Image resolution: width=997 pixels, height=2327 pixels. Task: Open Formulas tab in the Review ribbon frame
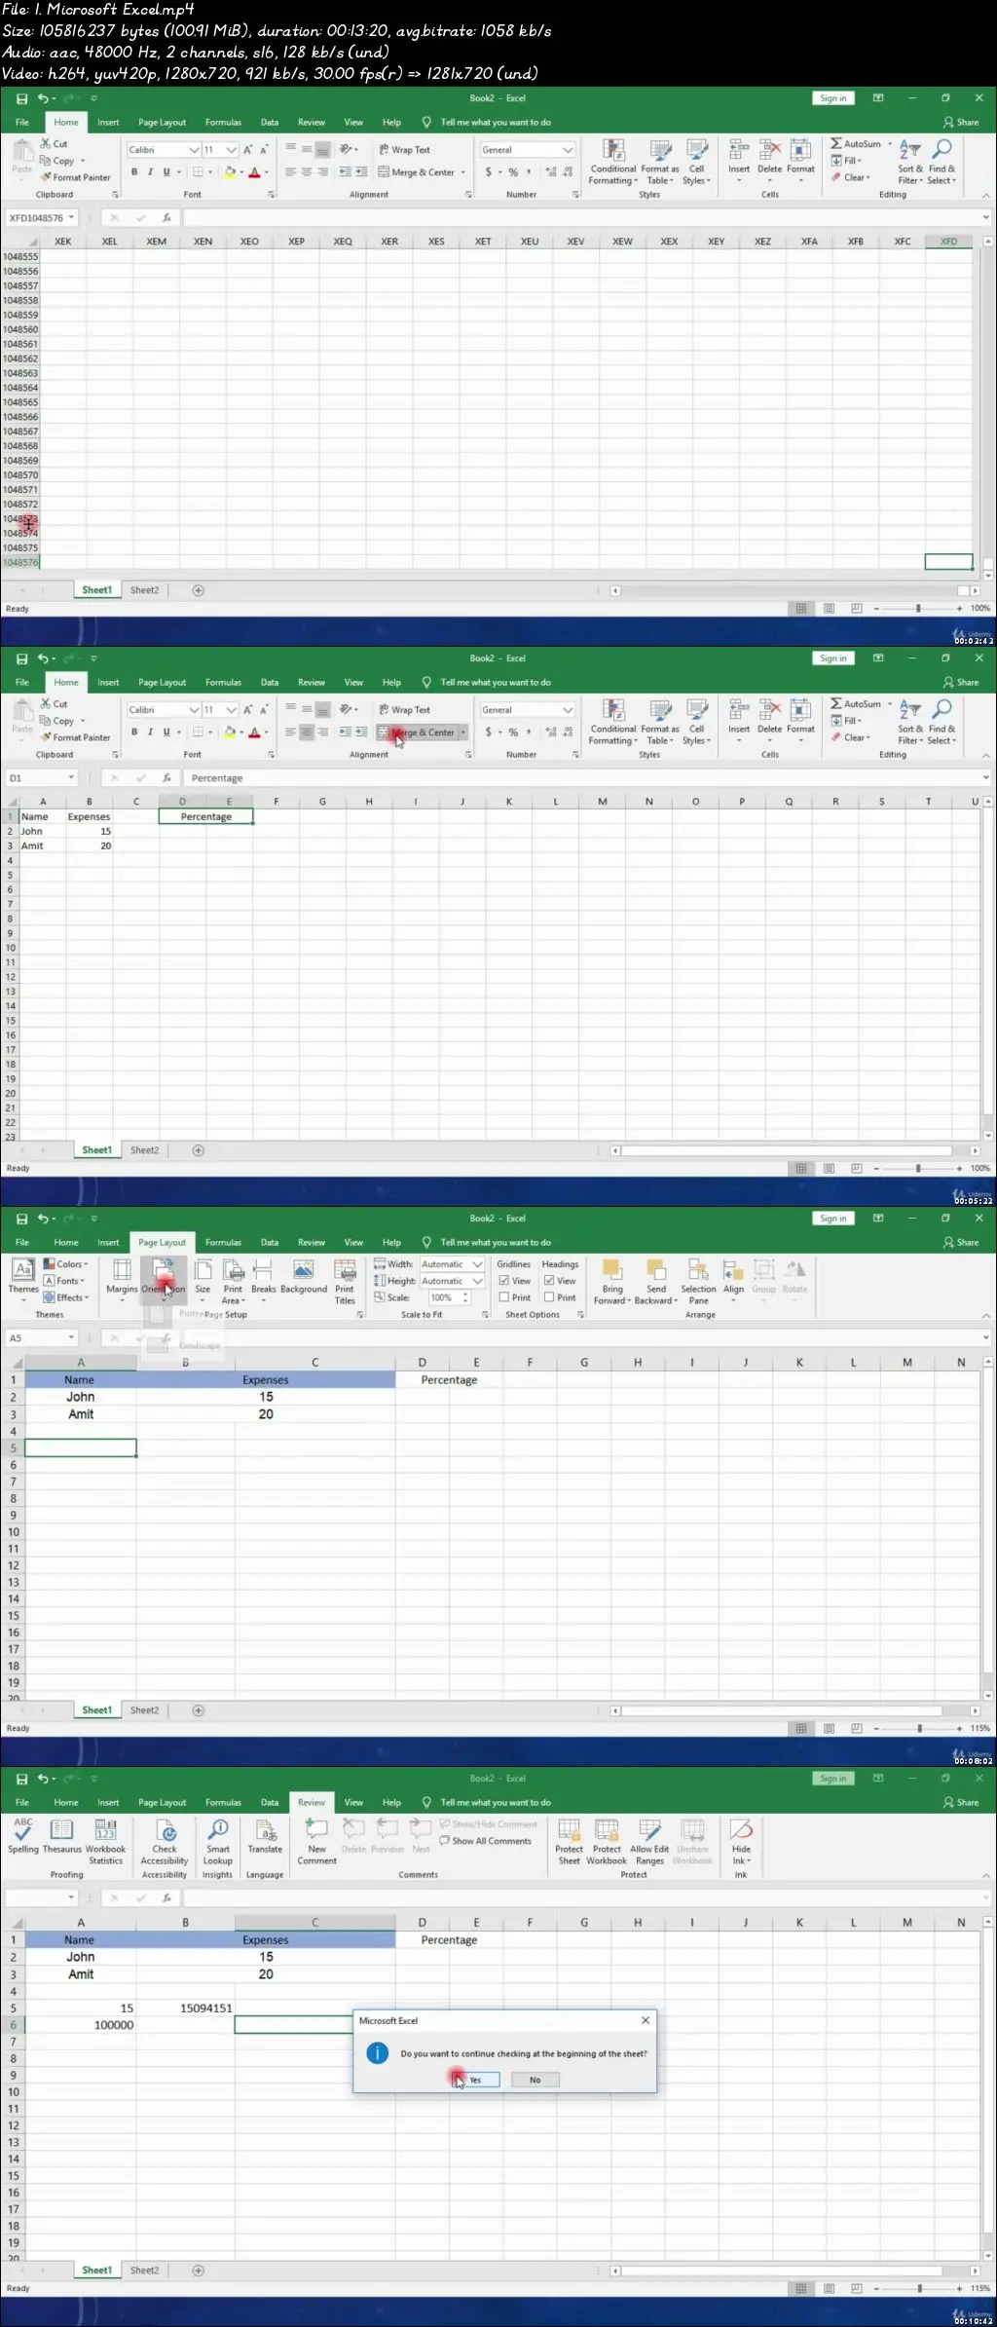coord(223,1802)
